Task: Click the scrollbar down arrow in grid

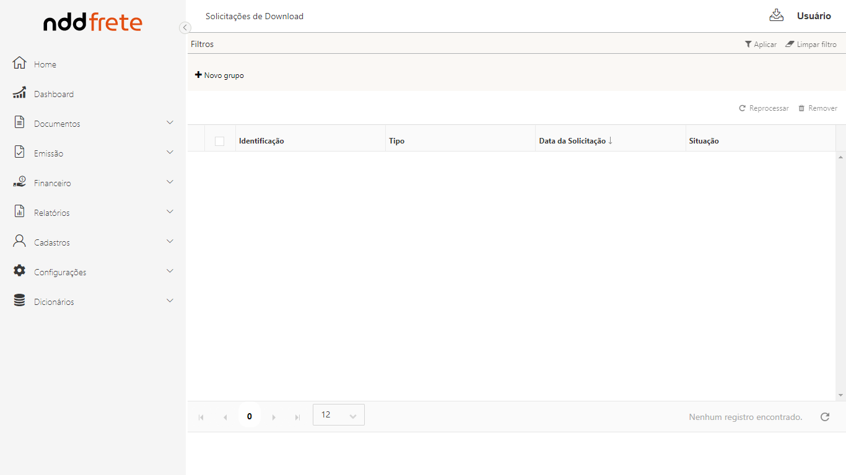Action: click(x=840, y=395)
